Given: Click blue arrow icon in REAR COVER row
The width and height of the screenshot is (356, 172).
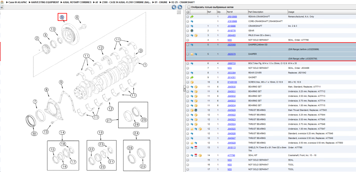Looking at the screenshot, I should tap(192, 73).
